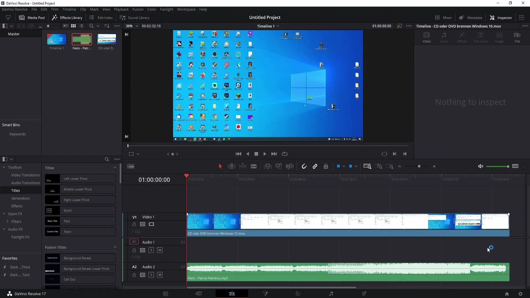Collapse the Fusion Titles section chevron
The height and width of the screenshot is (298, 530).
click(115, 247)
